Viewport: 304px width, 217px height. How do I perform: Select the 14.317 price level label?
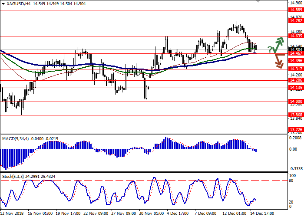pos(296,69)
